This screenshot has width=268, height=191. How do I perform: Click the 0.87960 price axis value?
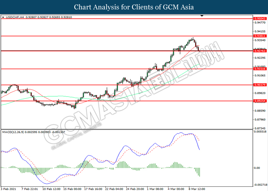coord(260,120)
